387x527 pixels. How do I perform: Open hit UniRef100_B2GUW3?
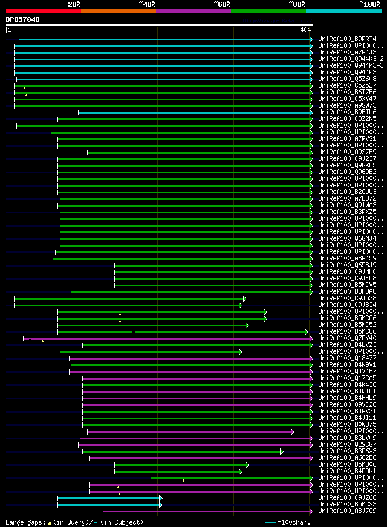[x=347, y=192]
